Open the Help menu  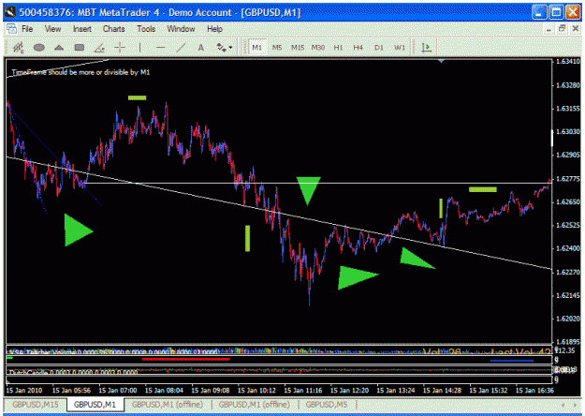[x=214, y=29]
